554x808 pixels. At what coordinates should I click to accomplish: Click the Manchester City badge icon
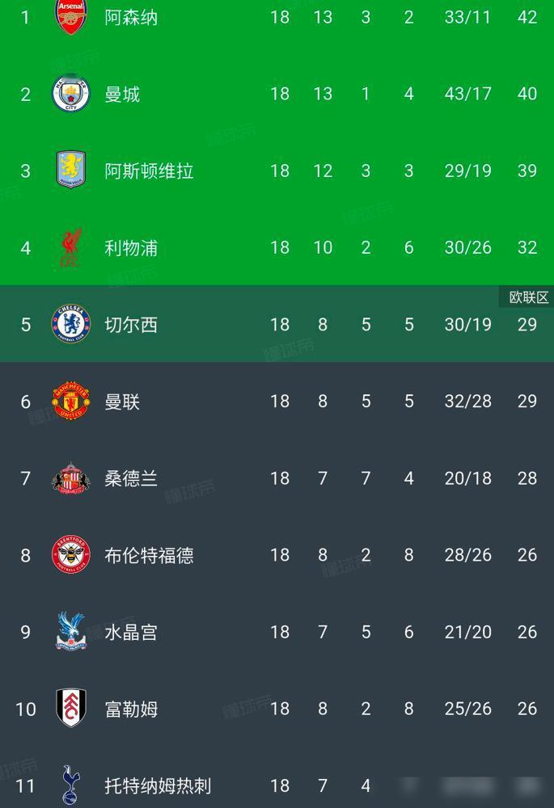70,94
